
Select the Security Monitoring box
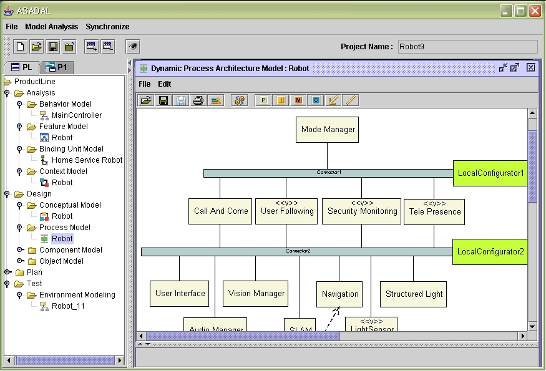point(361,211)
